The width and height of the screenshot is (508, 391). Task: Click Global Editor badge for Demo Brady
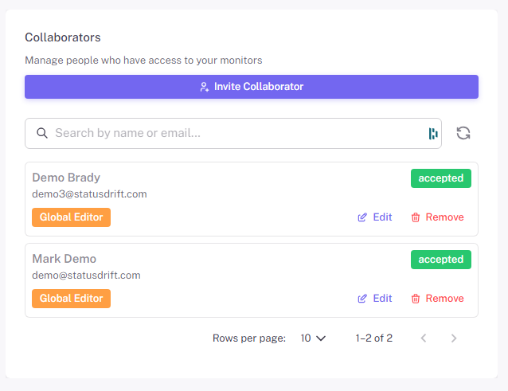tap(71, 217)
